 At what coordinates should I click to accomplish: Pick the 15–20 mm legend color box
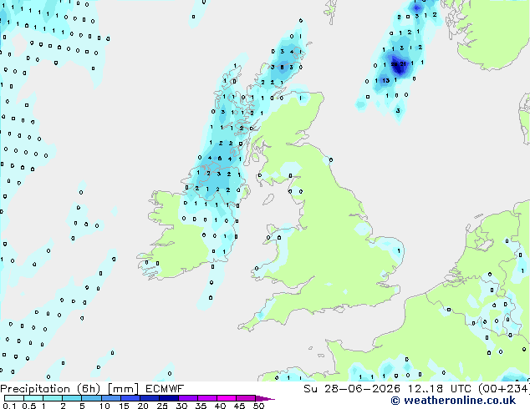coord(130,398)
